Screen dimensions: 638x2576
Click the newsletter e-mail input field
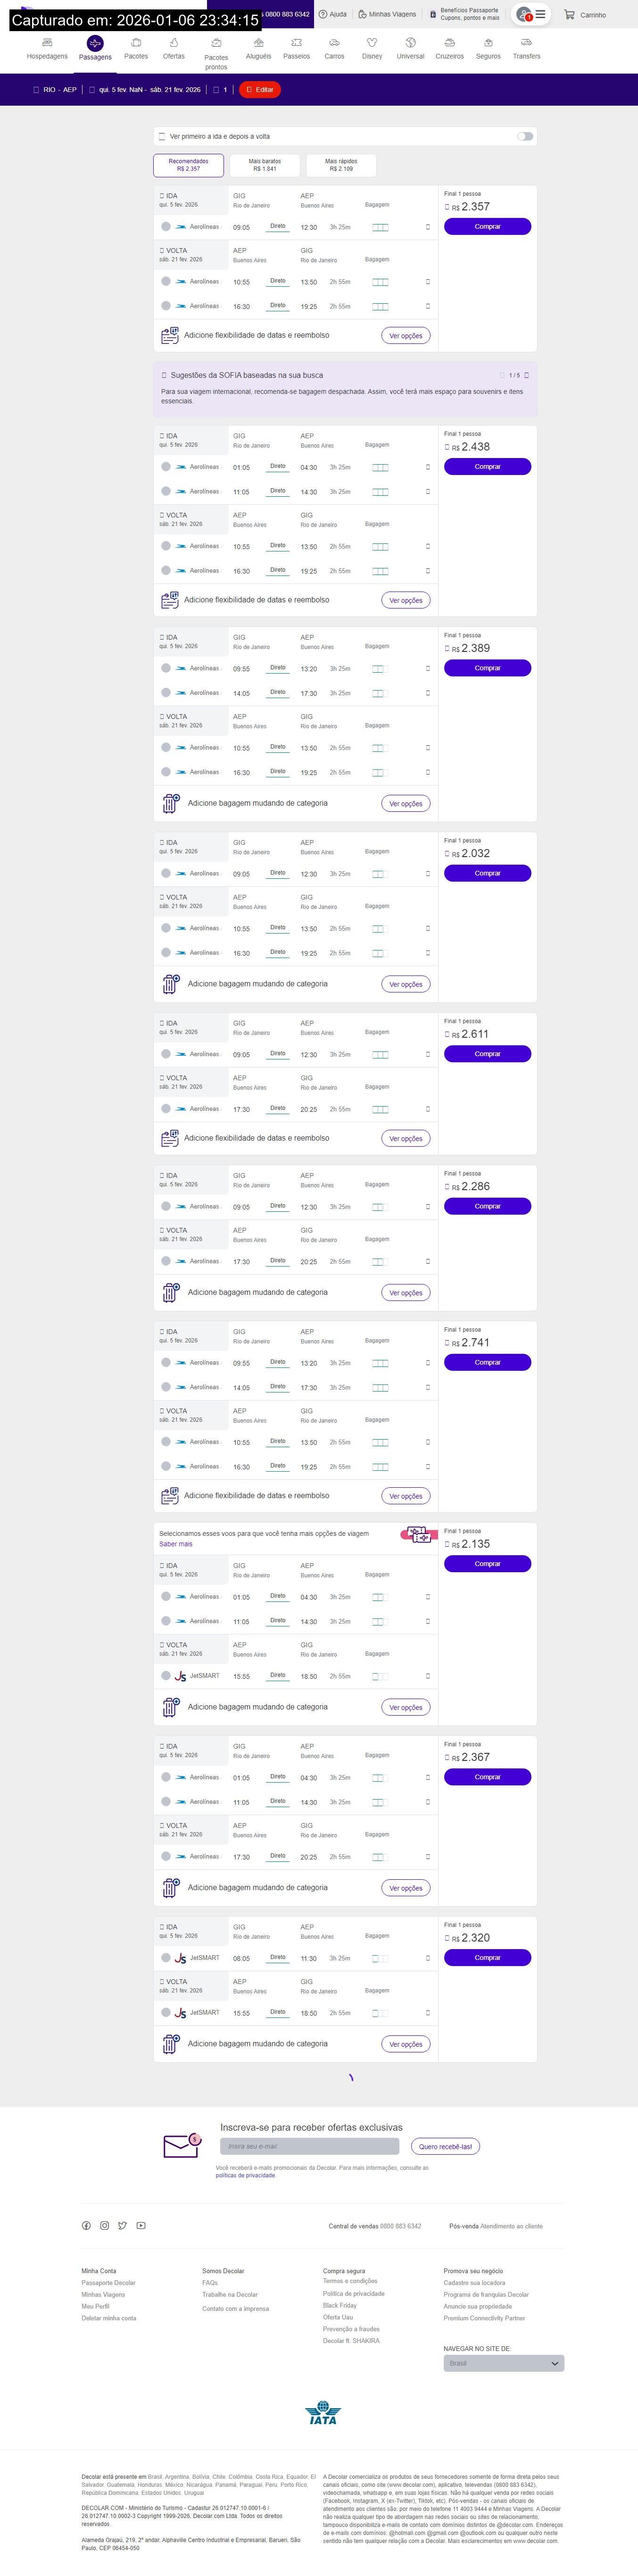(309, 2146)
